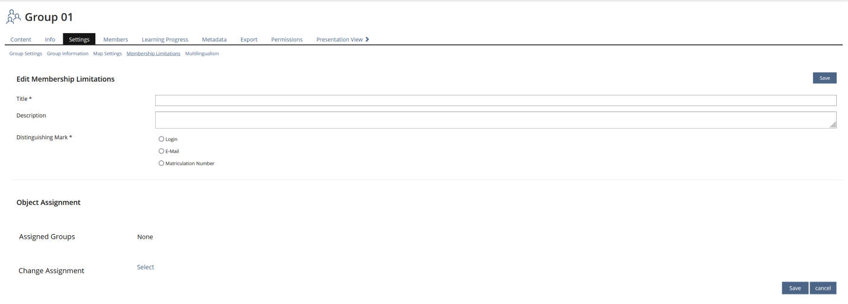Click the top Save button
The image size is (848, 304).
click(x=824, y=78)
